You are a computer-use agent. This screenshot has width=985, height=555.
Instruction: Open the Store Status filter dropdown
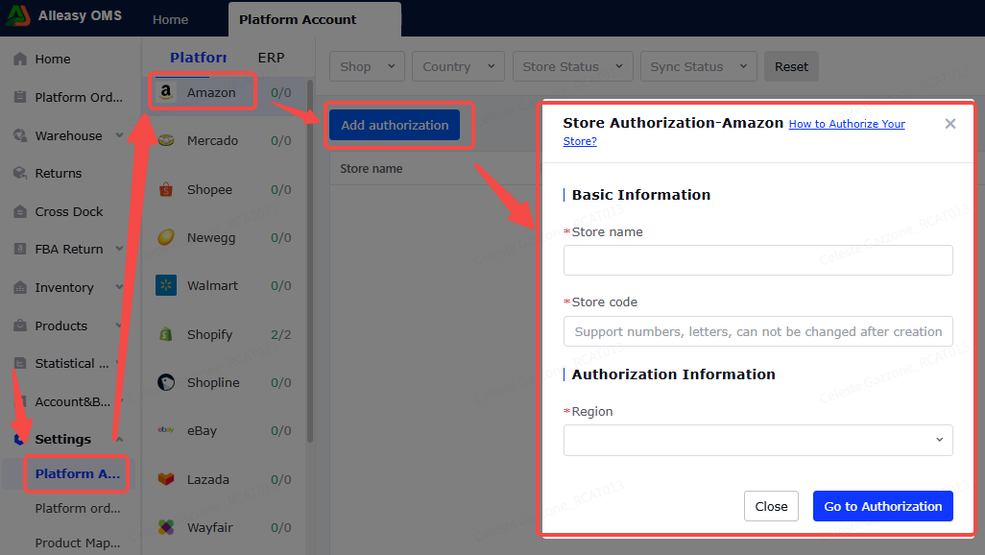(x=572, y=66)
